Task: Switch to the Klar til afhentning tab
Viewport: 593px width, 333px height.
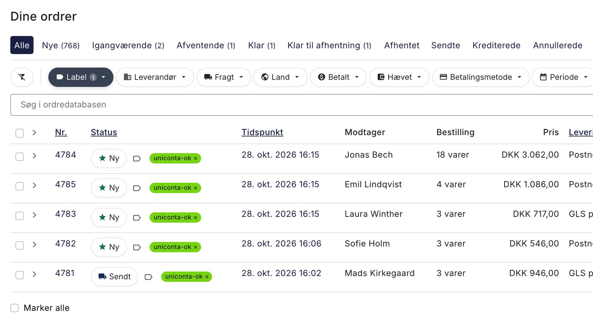Action: click(x=329, y=45)
